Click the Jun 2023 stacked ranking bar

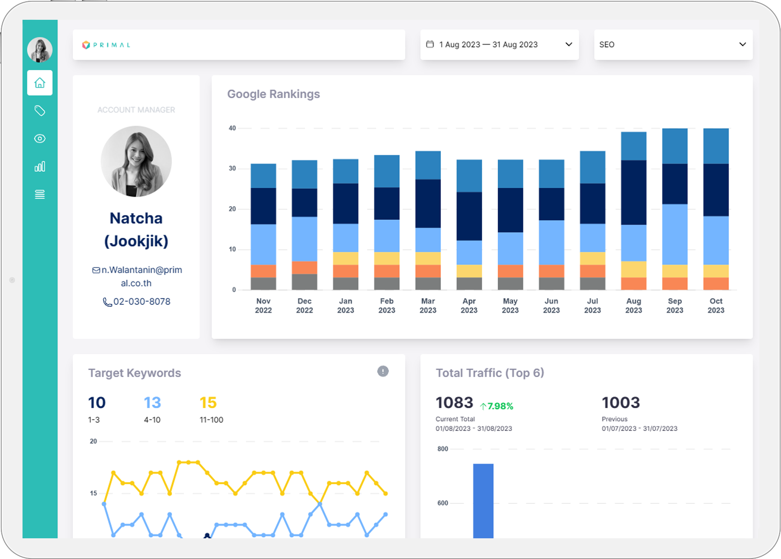coord(551,225)
